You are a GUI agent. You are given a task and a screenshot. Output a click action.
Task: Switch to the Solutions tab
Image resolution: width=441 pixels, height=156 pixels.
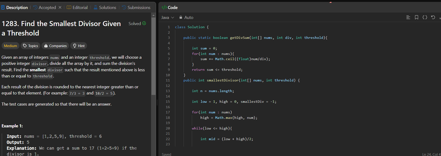coord(104,7)
